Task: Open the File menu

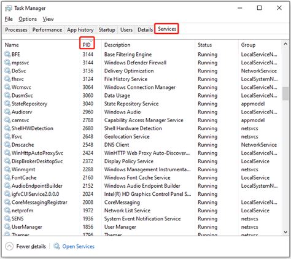Action: (9, 19)
